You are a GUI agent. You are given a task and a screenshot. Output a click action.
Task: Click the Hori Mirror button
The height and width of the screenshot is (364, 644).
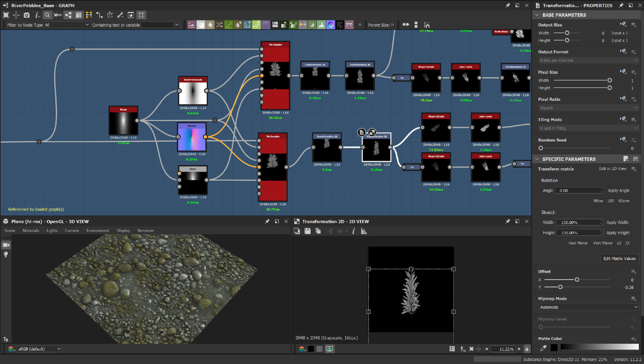pyautogui.click(x=578, y=243)
